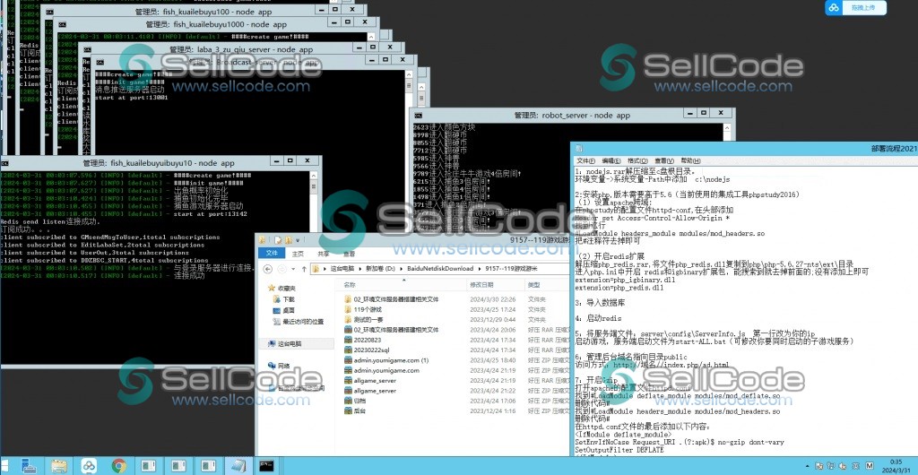Image resolution: width=918 pixels, height=475 pixels.
Task: Select the 后台 ZIP archive icon
Action: [347, 411]
